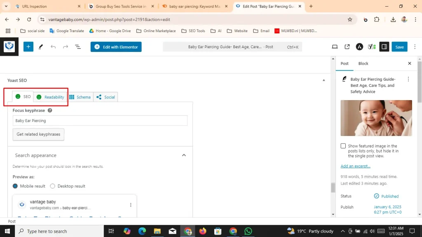Screen dimensions: 422x237
Task: Click the Focus keyphrase input field
Action: [x=100, y=121]
